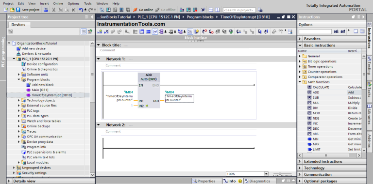
Task: Open the Insert menu
Action: pyautogui.click(x=45, y=3)
